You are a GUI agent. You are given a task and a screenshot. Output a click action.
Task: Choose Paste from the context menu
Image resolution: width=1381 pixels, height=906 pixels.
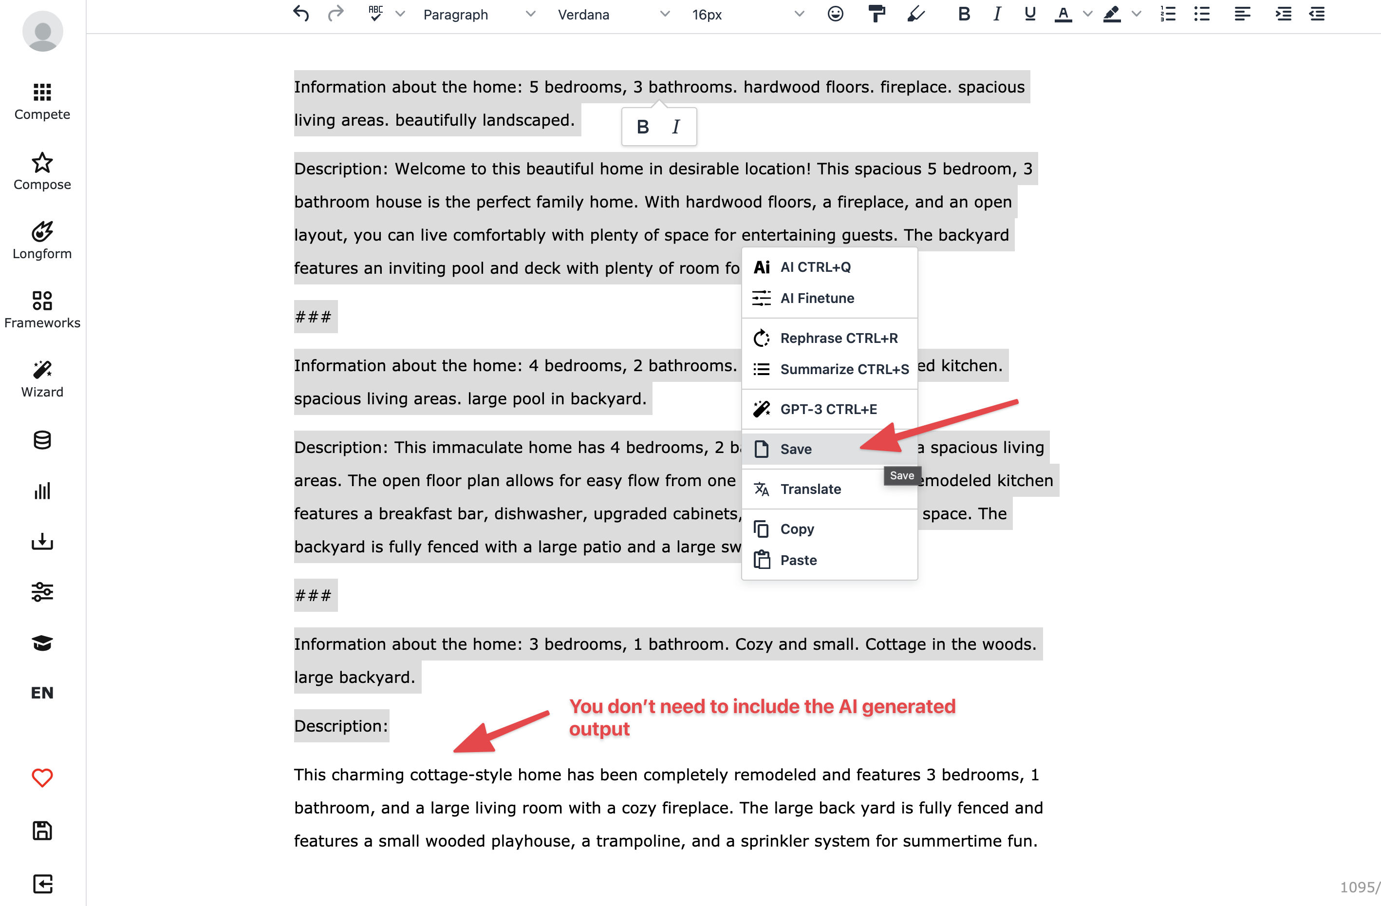(x=829, y=561)
